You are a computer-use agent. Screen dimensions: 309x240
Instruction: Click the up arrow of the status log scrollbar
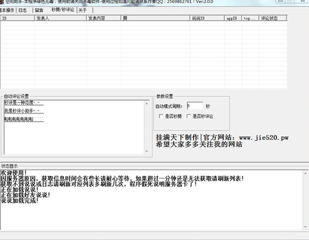pos(305,173)
